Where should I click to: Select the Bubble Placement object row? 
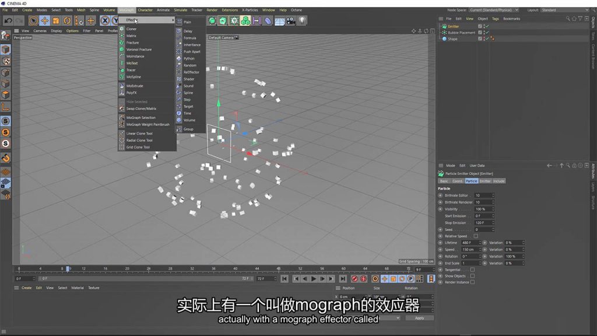(461, 33)
